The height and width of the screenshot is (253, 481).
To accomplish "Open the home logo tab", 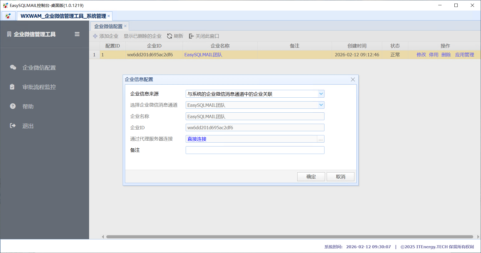I will [8, 16].
